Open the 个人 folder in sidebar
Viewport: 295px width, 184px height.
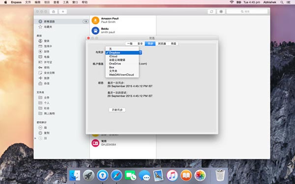44,103
